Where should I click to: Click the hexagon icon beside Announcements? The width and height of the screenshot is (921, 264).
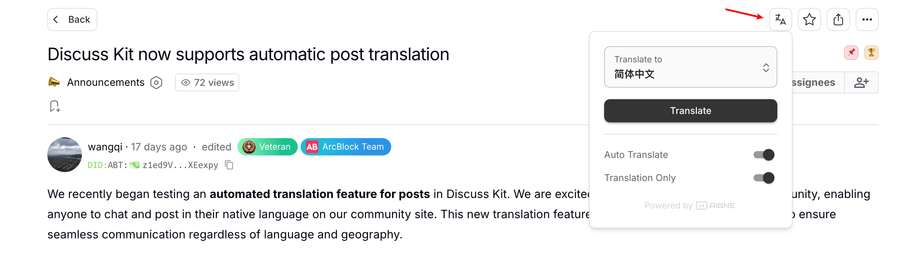[x=156, y=83]
